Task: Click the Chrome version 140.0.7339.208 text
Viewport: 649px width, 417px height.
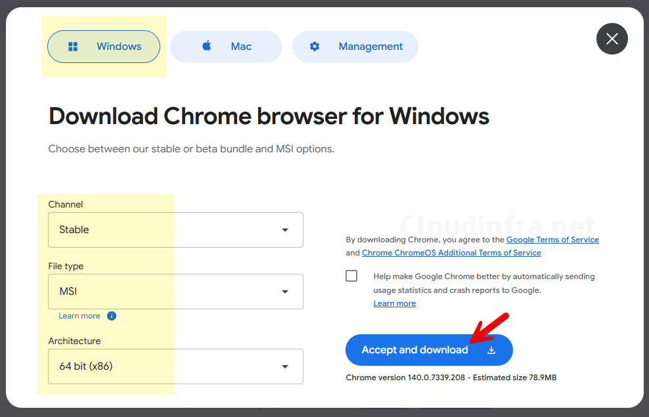Action: [x=406, y=378]
